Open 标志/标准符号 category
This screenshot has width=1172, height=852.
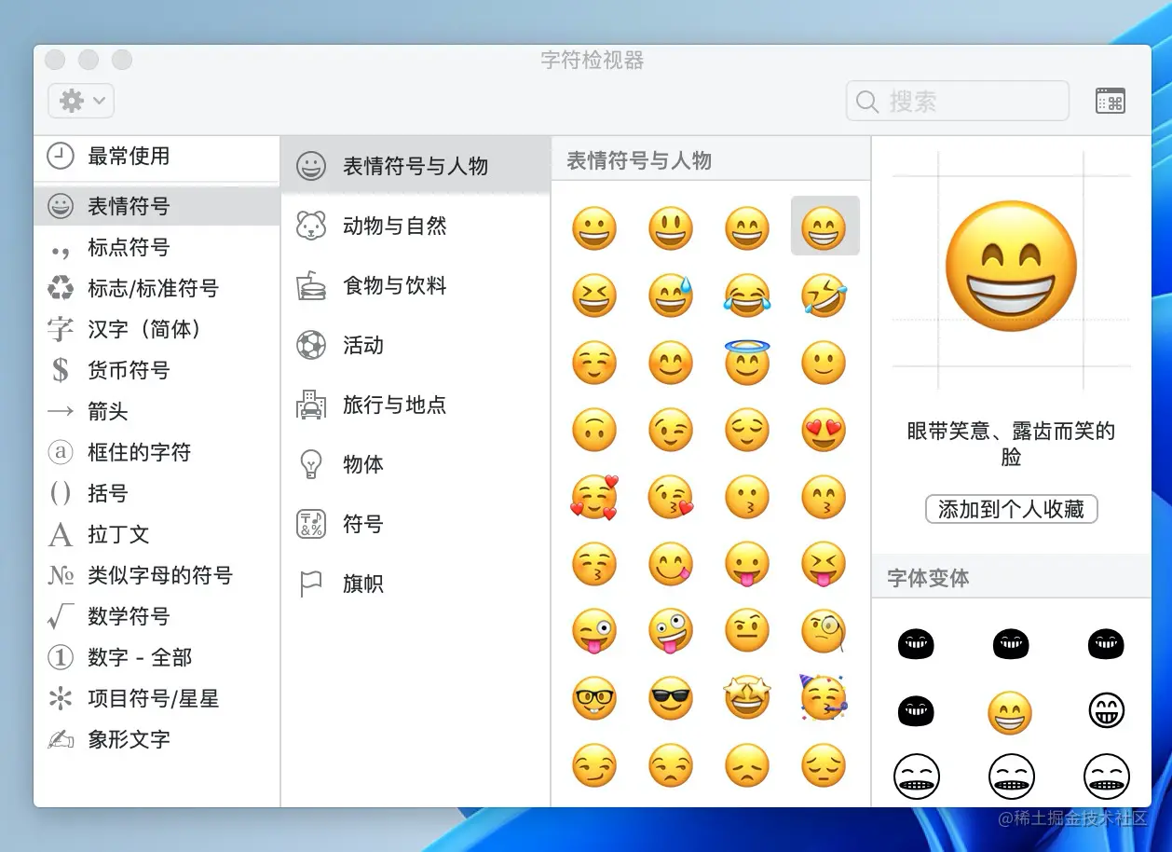(157, 288)
